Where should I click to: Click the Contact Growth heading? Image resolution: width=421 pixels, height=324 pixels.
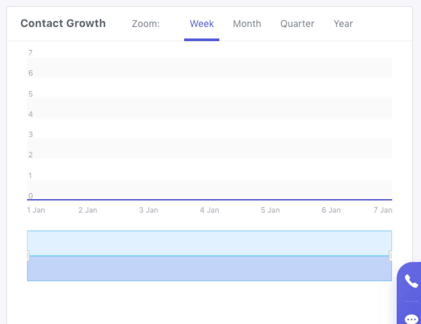pos(63,23)
